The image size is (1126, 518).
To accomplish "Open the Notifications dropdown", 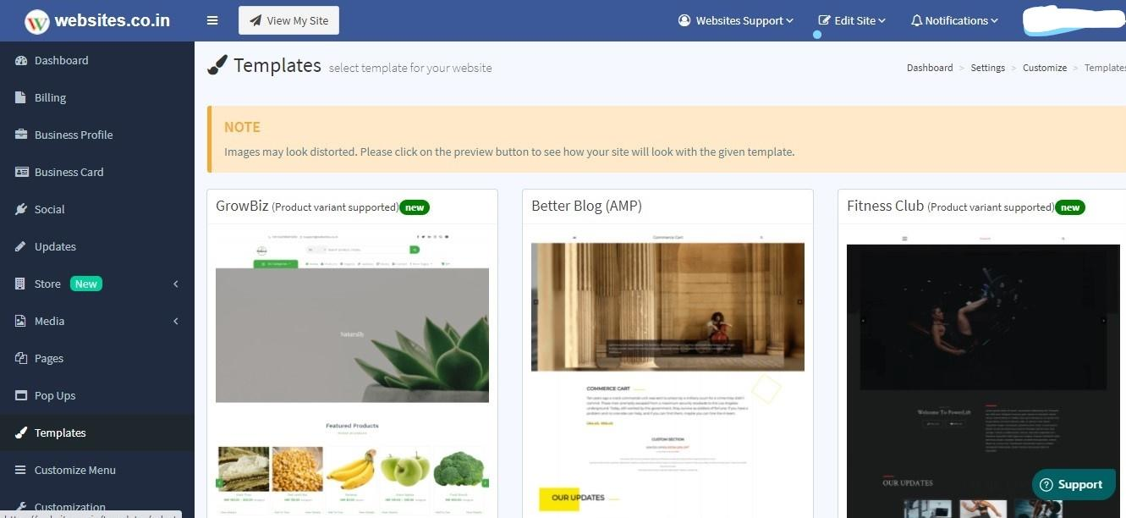I will [954, 20].
